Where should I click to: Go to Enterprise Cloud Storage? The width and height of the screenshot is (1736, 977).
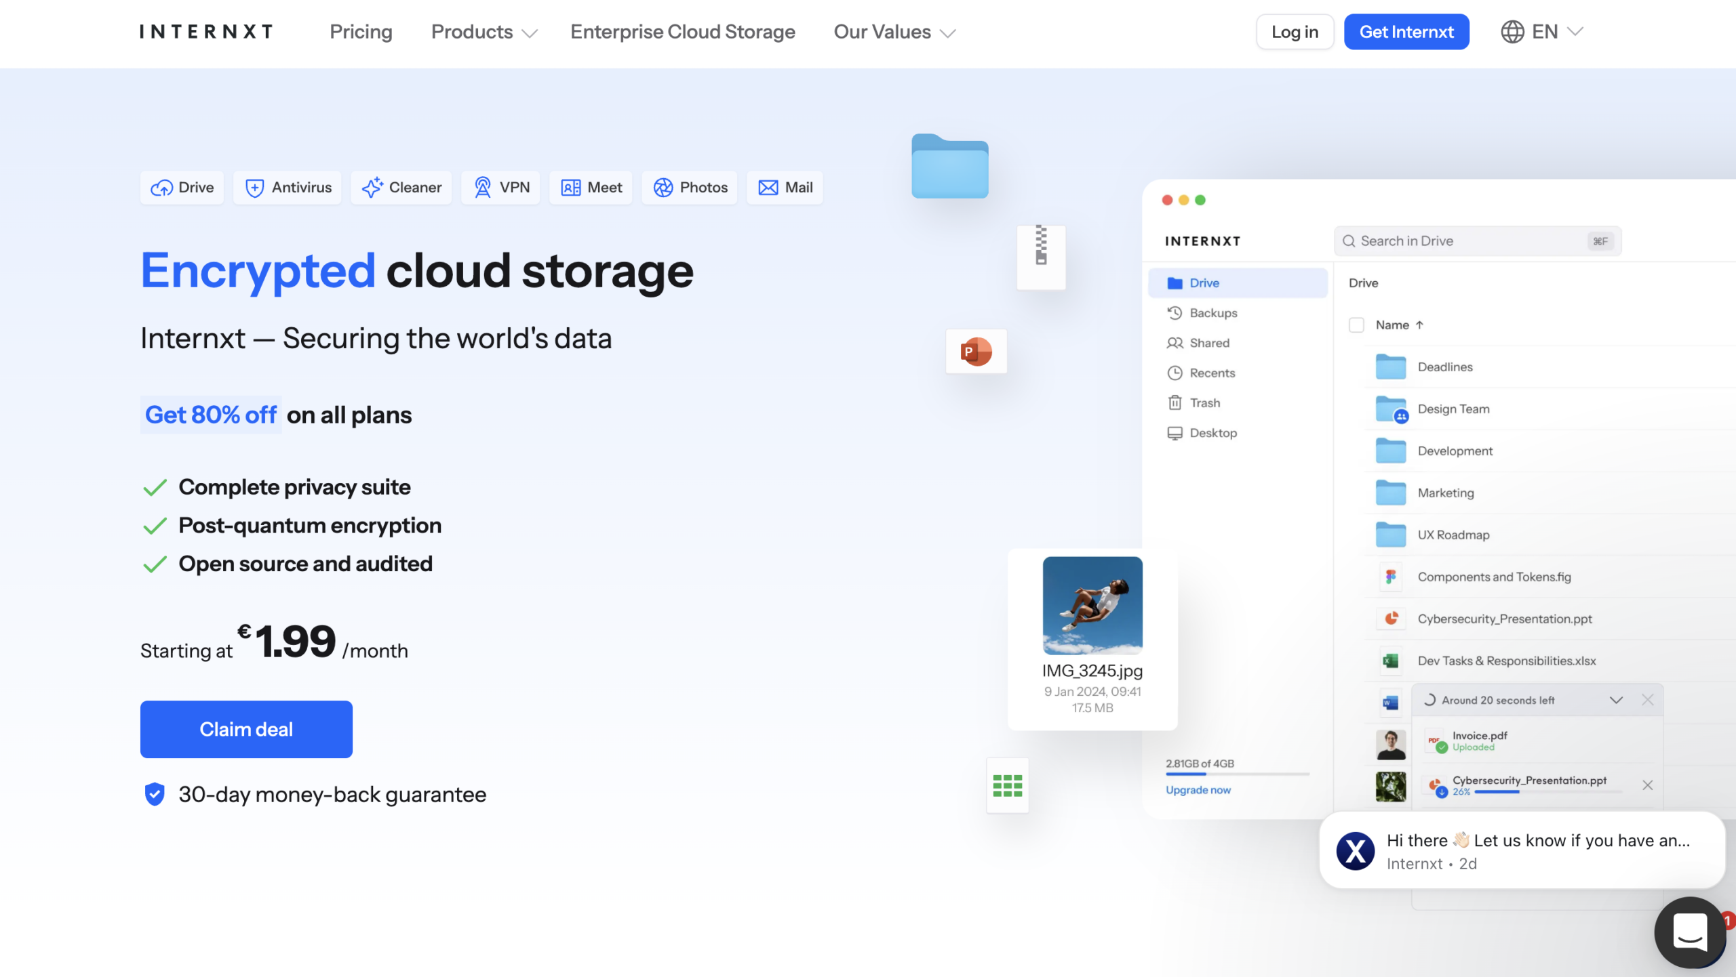683,32
